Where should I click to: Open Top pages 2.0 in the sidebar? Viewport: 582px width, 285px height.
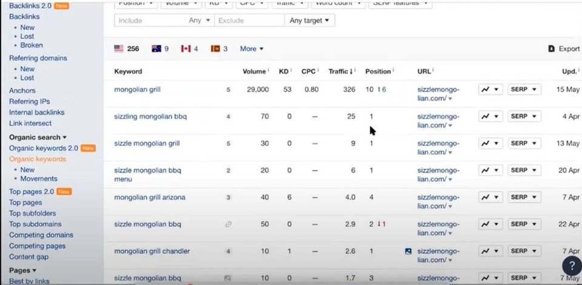32,192
